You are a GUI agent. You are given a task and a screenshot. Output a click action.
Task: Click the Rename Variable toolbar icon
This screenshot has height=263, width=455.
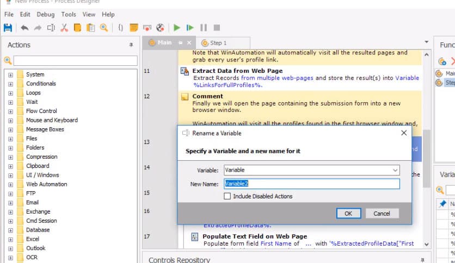(51, 28)
